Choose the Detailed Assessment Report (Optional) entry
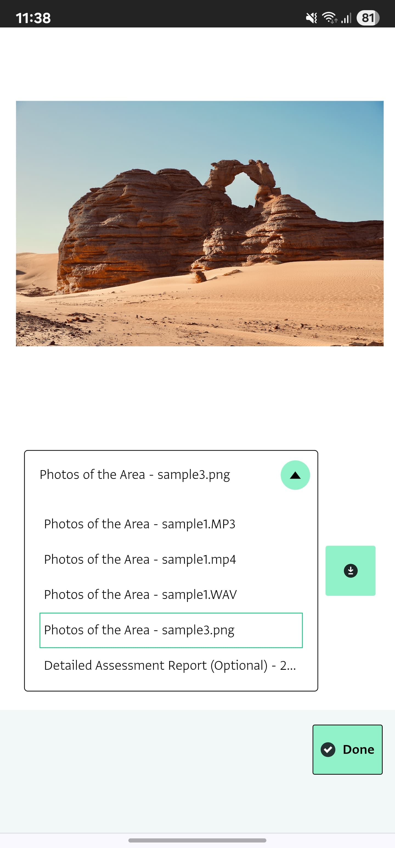This screenshot has height=848, width=395. (x=170, y=665)
